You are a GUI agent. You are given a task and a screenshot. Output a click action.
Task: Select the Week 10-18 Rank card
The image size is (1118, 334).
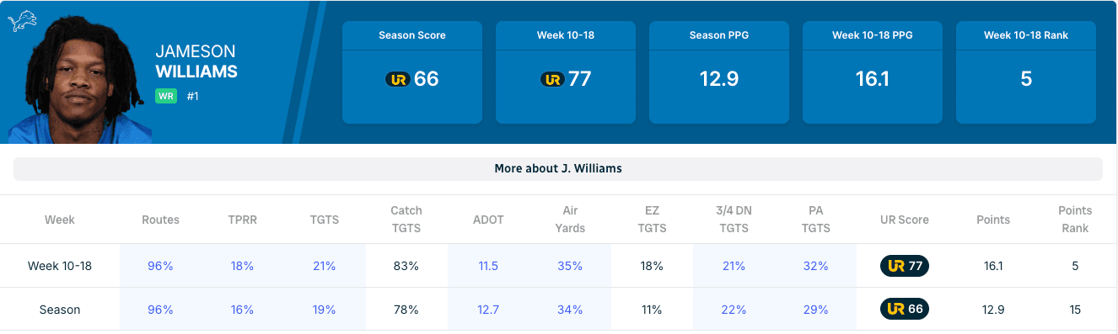[1026, 72]
